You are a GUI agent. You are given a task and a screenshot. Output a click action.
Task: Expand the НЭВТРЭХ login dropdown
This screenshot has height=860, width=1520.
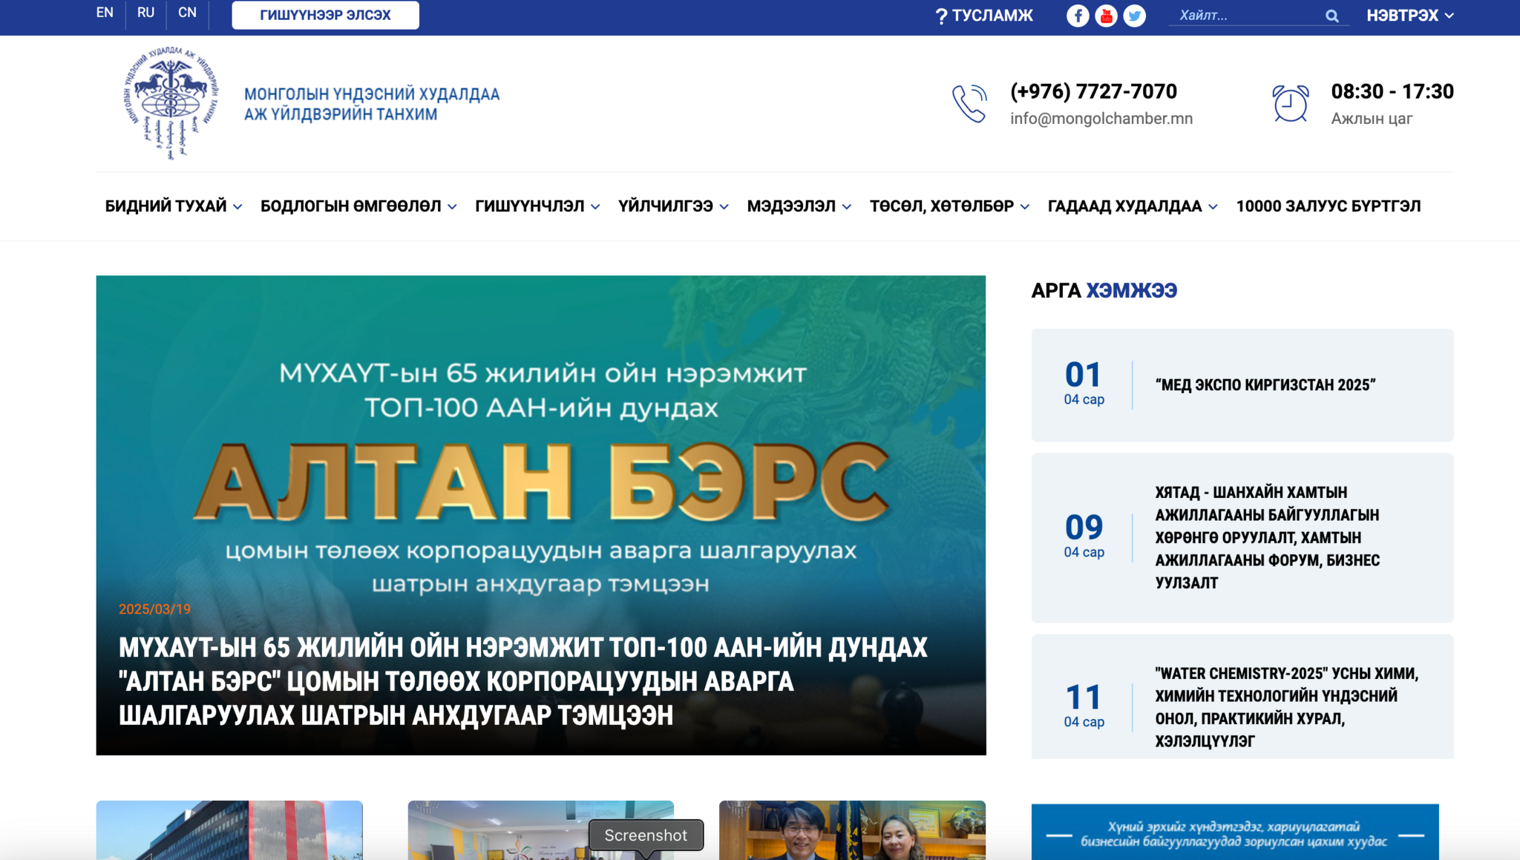(x=1410, y=16)
